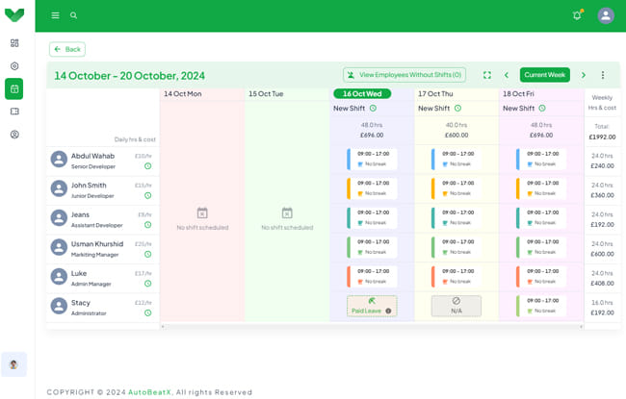The width and height of the screenshot is (626, 399).
Task: Open the user profile icon in the sidebar
Action: tap(14, 135)
